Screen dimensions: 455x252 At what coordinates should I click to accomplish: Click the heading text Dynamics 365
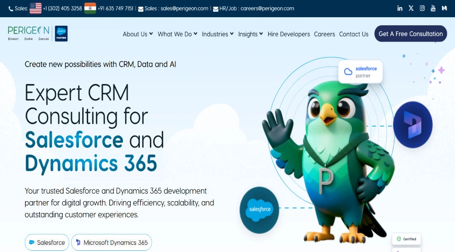(x=91, y=164)
